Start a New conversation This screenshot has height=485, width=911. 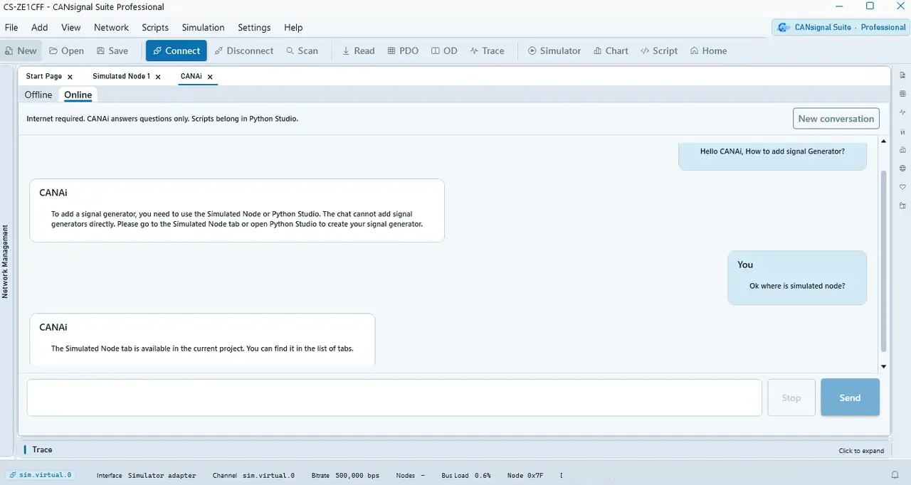pos(836,119)
